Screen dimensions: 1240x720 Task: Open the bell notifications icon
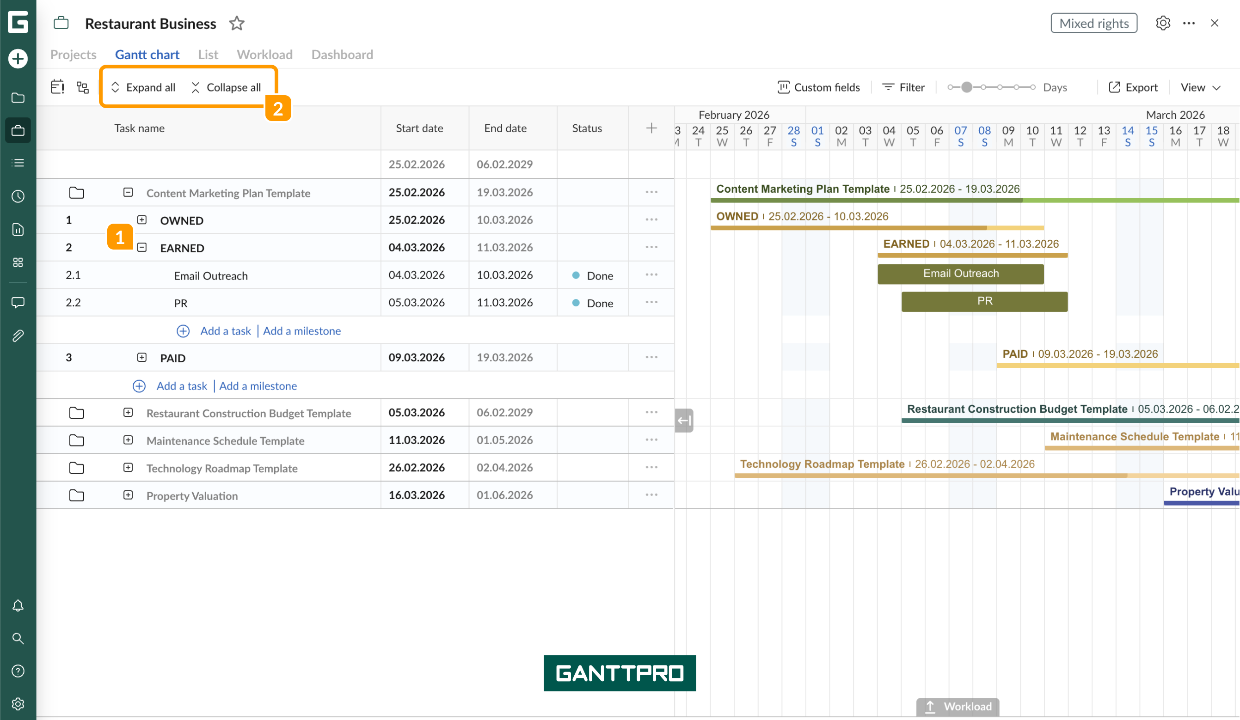(x=18, y=605)
